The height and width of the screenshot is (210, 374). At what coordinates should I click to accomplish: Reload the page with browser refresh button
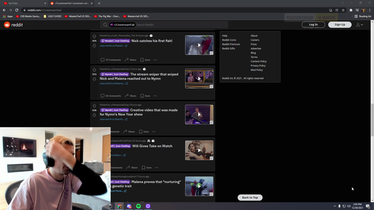(17, 10)
